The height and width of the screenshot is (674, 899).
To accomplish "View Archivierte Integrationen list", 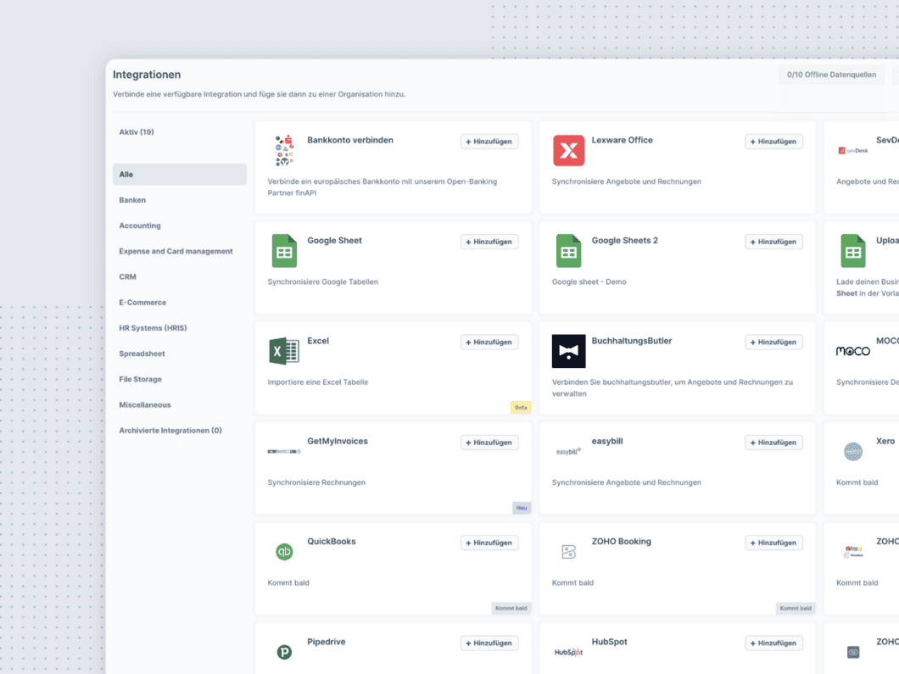I will [x=170, y=431].
